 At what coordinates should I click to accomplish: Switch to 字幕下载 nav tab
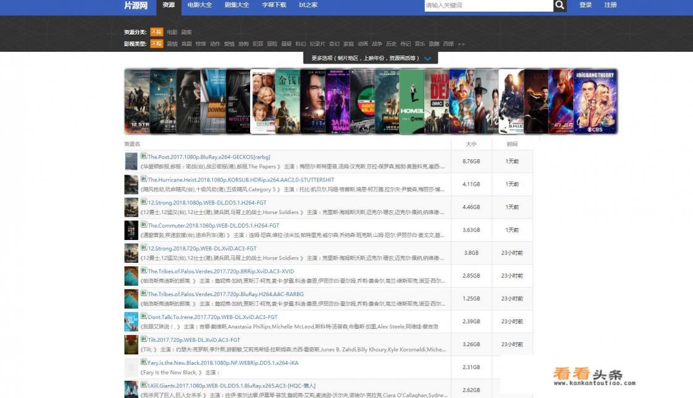[x=274, y=6]
